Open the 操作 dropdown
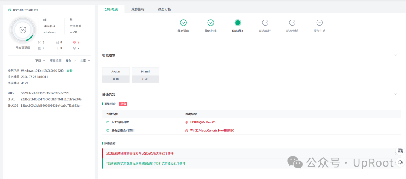Screen dimensions: 406x179 coord(71,60)
